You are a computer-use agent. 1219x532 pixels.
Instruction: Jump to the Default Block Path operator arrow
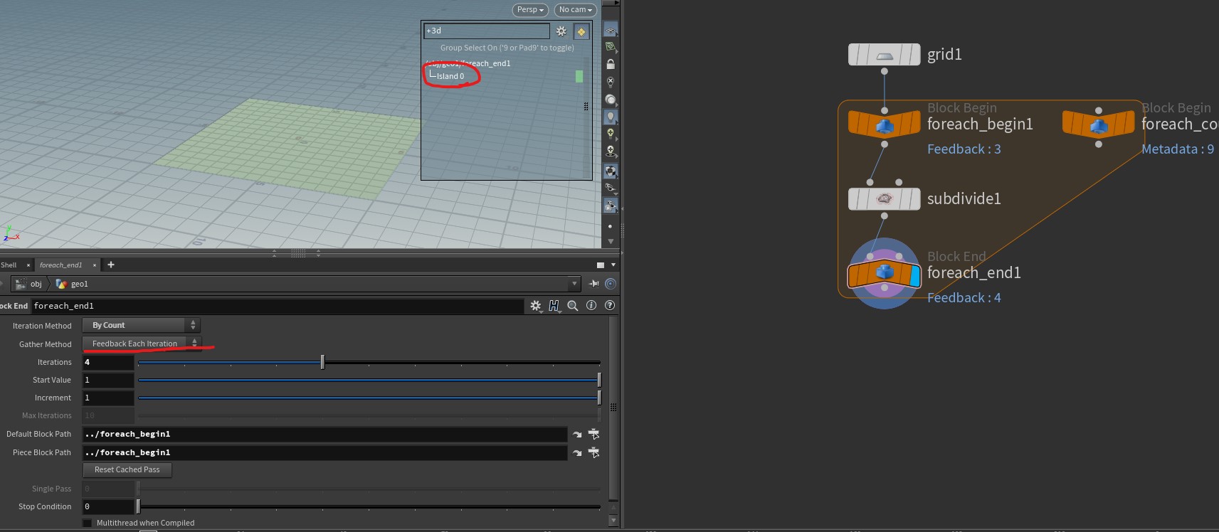(577, 434)
